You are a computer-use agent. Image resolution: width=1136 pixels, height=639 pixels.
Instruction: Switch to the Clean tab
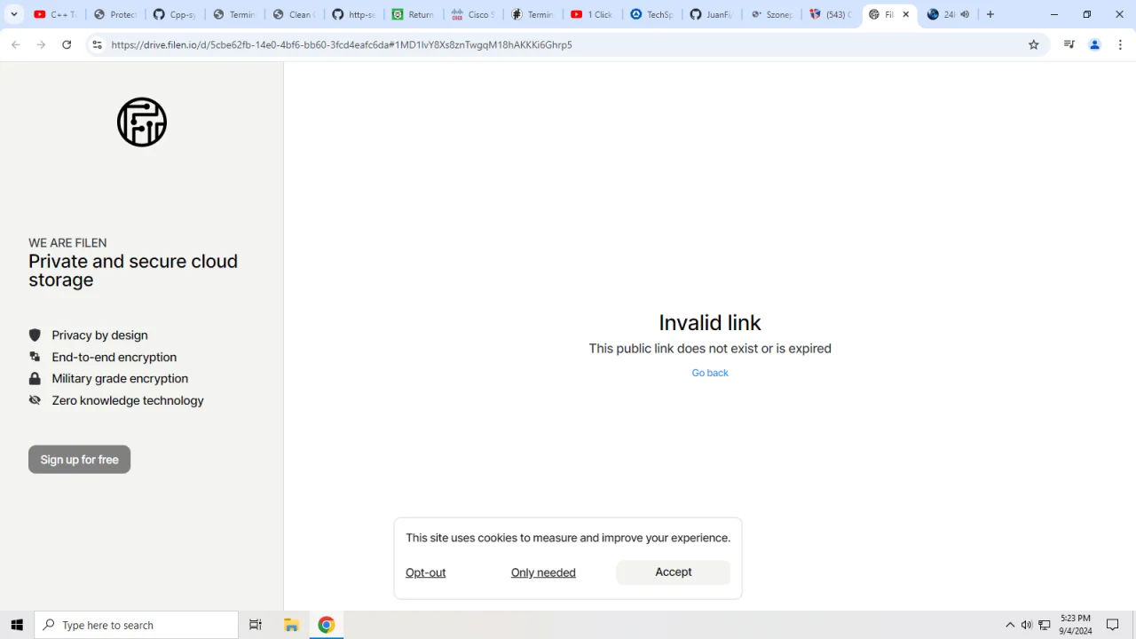295,14
